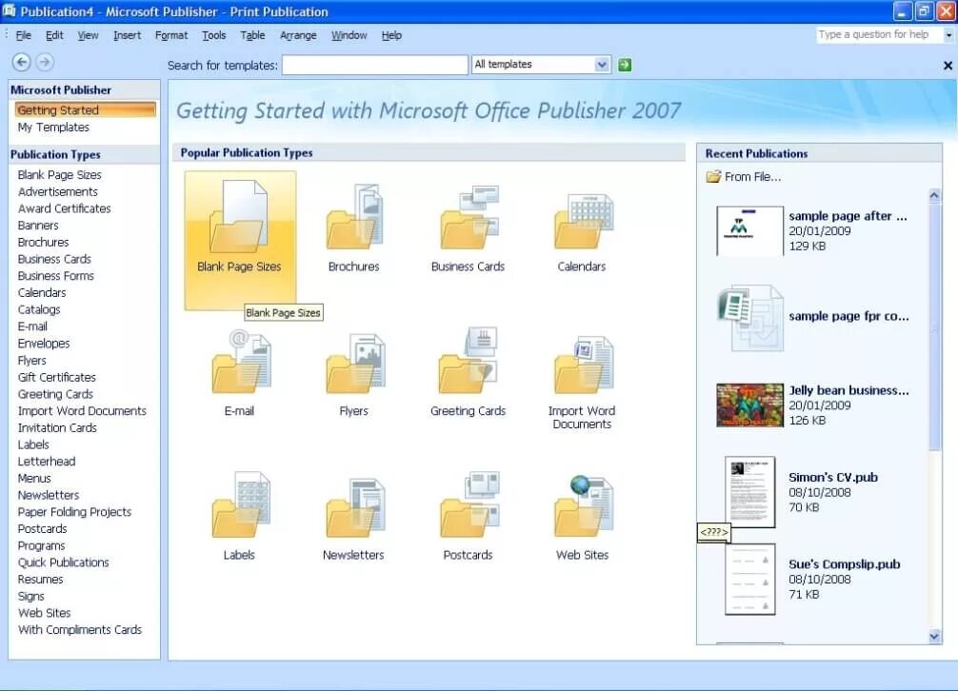Select Invitation Cards in the sidebar
The width and height of the screenshot is (958, 691).
pos(57,428)
